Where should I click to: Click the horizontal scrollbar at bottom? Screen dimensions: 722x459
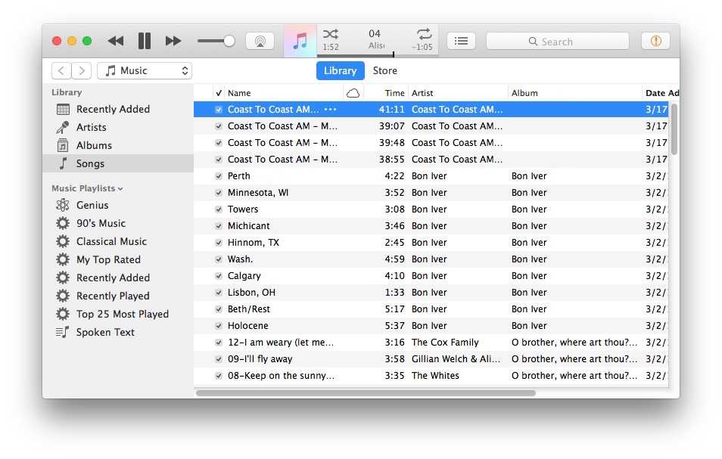[366, 393]
